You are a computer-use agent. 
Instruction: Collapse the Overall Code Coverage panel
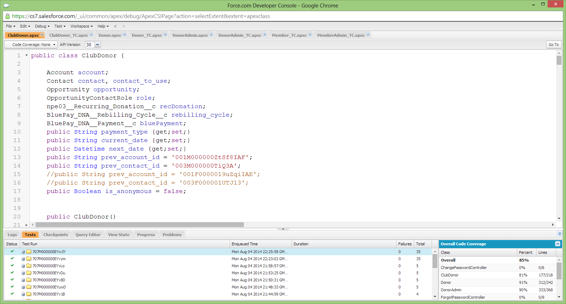pyautogui.click(x=558, y=244)
